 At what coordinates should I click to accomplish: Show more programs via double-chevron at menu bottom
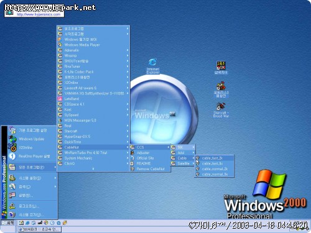[93, 169]
